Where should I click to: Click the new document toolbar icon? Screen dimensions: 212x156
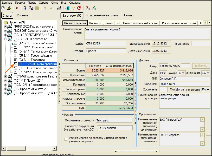pos(3,8)
